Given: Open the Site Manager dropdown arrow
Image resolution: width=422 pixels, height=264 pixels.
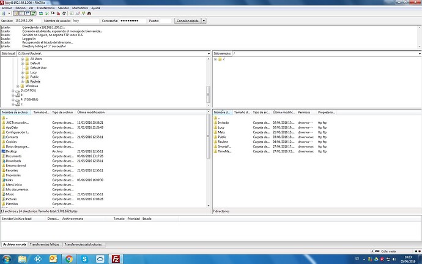Looking at the screenshot, I should pos(9,13).
